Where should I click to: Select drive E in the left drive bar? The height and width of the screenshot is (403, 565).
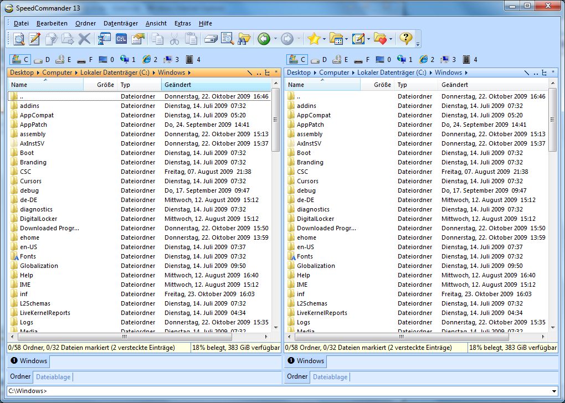pyautogui.click(x=63, y=59)
